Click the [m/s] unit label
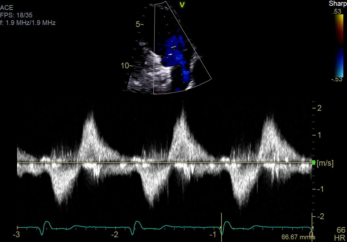 (x=325, y=163)
